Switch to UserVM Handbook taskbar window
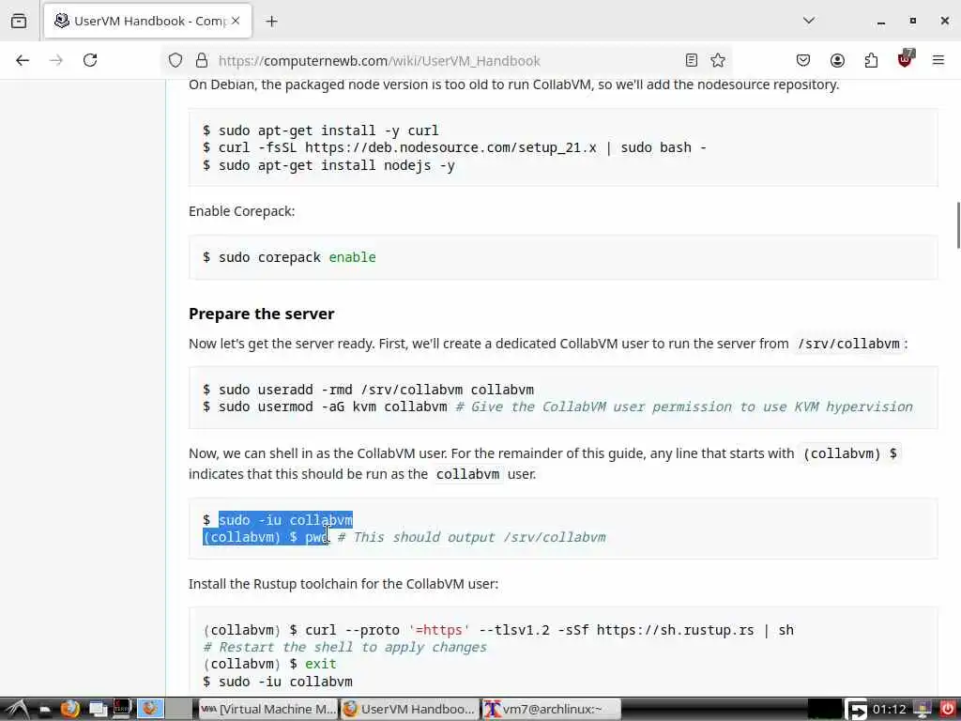 [x=409, y=710]
